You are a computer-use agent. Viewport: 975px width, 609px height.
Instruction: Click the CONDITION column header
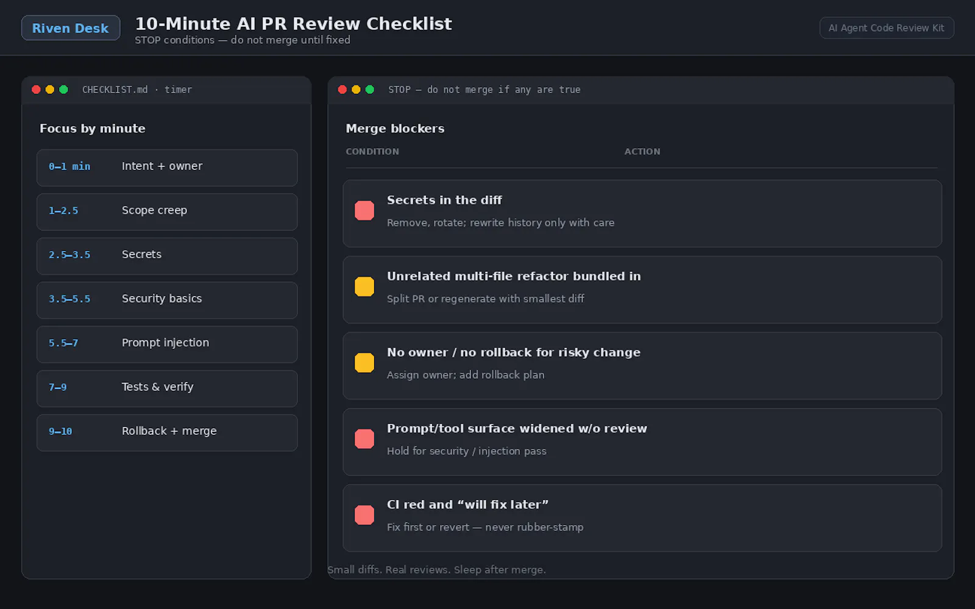[x=372, y=152]
